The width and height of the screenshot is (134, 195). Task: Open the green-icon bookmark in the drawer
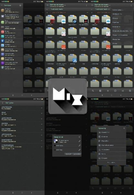(12, 22)
